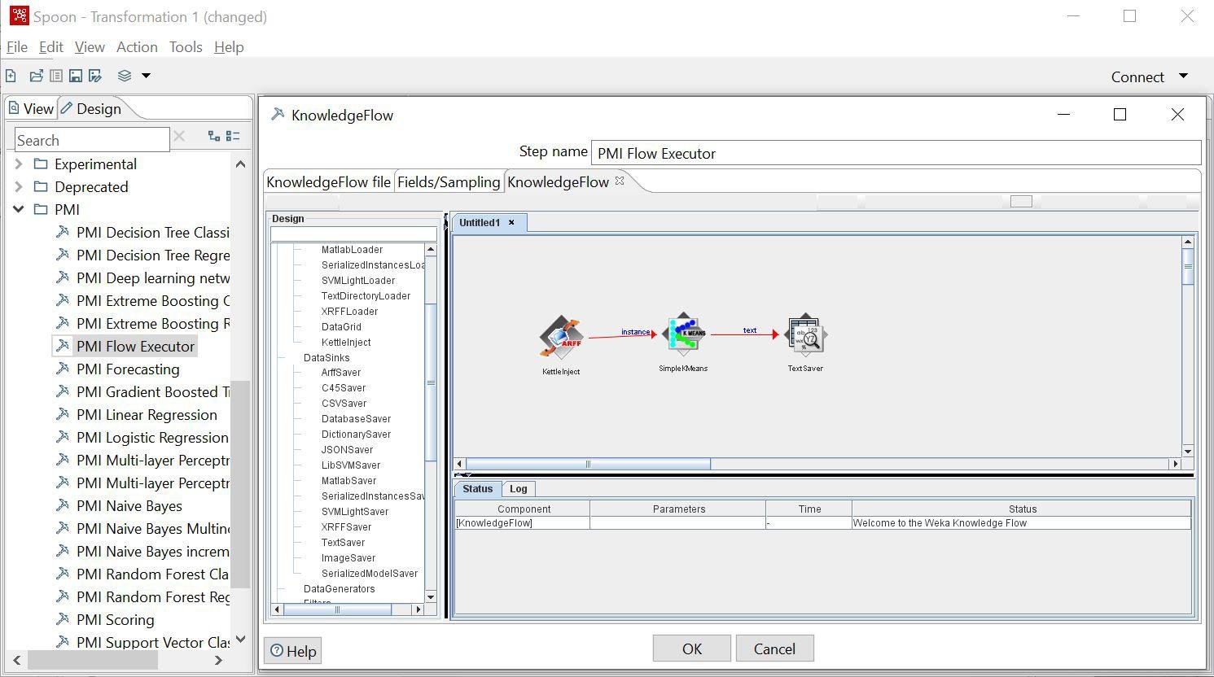Click the Weka Design palette search field
The height and width of the screenshot is (677, 1214).
point(353,234)
